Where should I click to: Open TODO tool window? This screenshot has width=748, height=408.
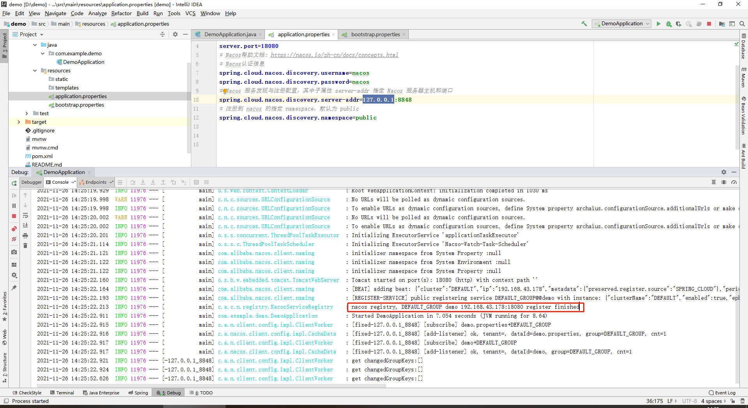tap(201, 393)
